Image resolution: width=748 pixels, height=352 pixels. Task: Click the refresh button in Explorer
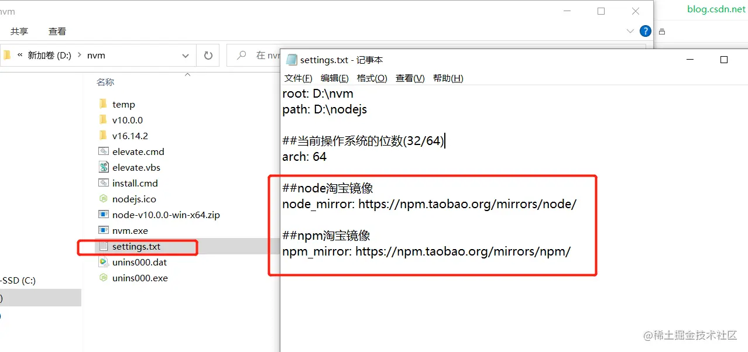[208, 54]
